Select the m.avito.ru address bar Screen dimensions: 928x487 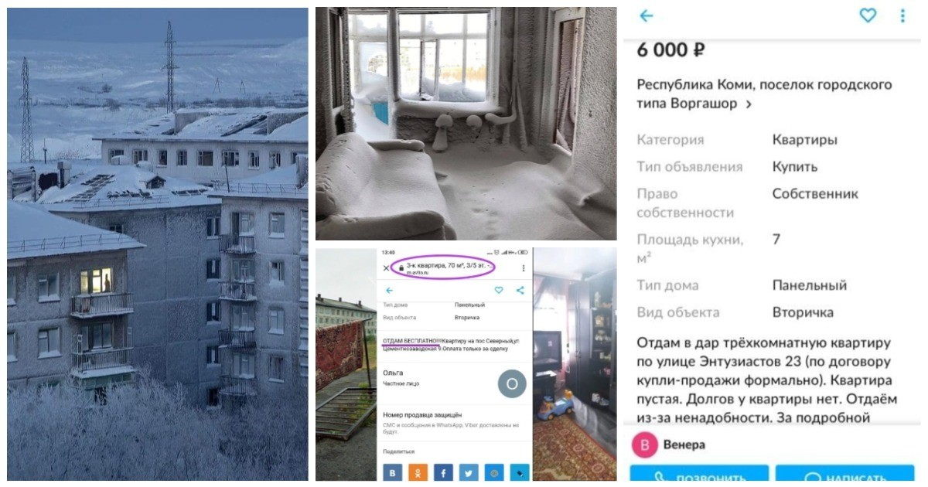point(444,267)
